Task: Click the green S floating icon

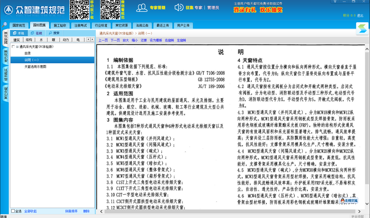Action: (x=362, y=28)
